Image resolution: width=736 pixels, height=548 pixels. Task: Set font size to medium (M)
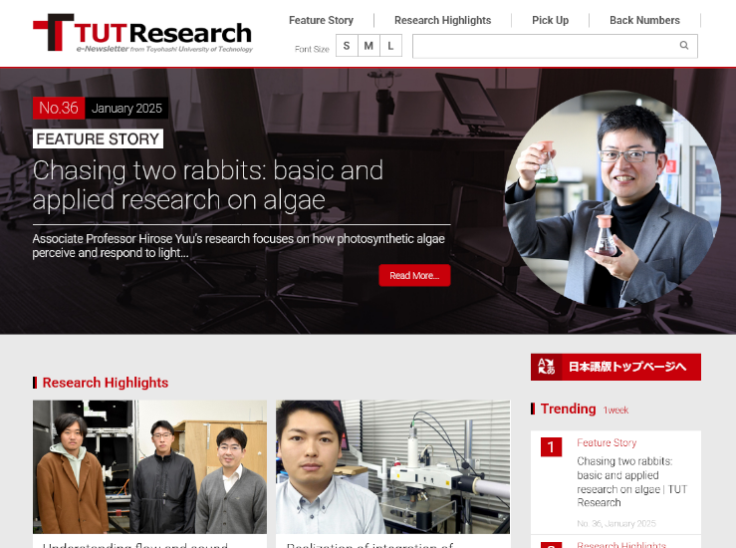coord(368,46)
